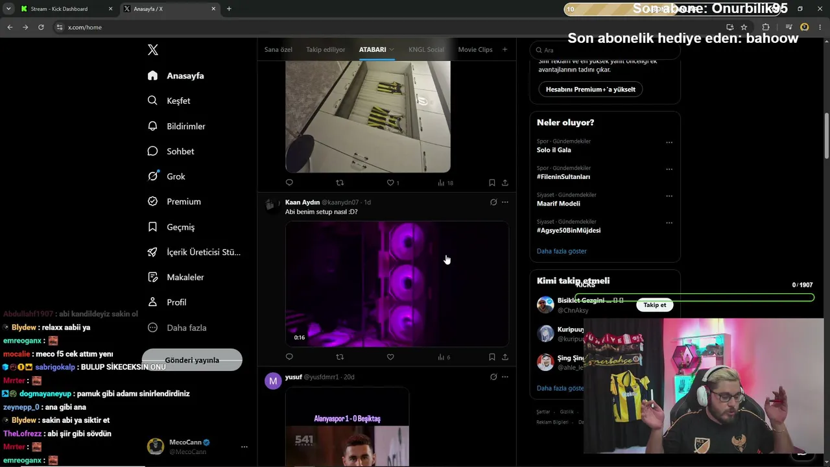The width and height of the screenshot is (830, 467).
Task: Click the page vertical scrollbar
Action: pyautogui.click(x=827, y=136)
